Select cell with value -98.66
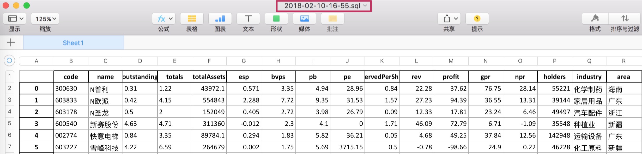 click(x=451, y=147)
